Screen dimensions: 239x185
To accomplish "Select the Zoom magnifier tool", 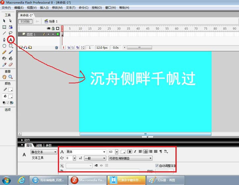I will click(x=11, y=77).
